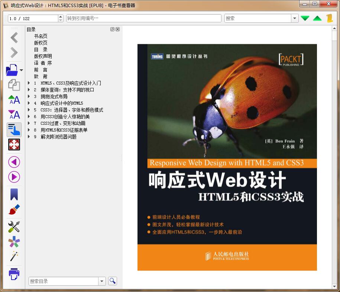Expand chapter 1 HTML5、CSS3及响应式设计入门
The width and height of the screenshot is (340, 292).
(x=29, y=83)
